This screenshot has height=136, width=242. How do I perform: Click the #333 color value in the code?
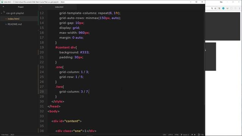[84, 53]
